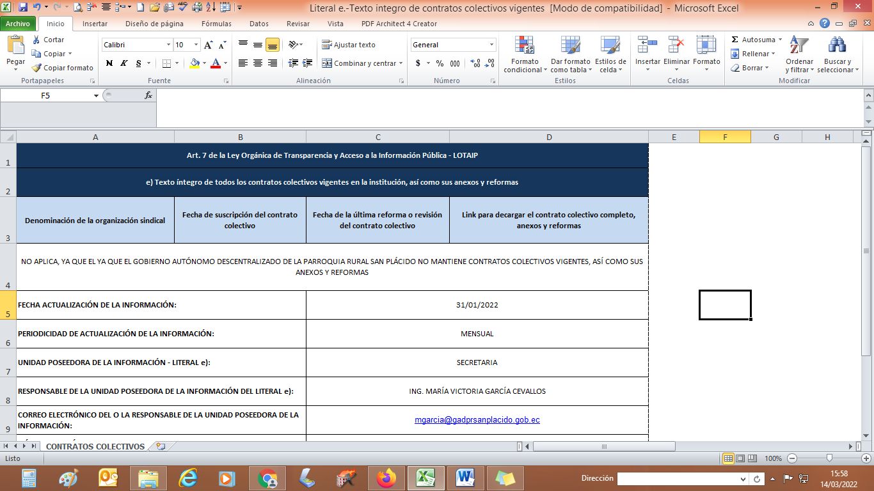Toggle Ajustar texto wrap option

point(349,45)
